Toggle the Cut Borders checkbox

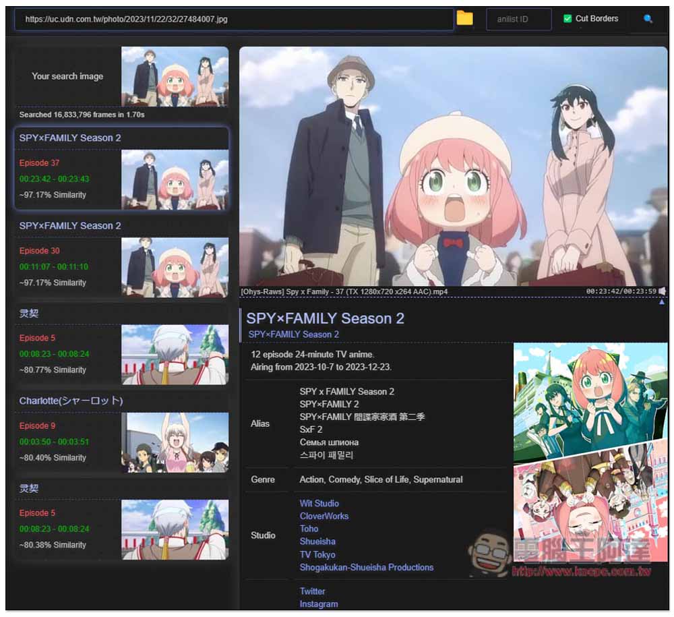pyautogui.click(x=568, y=18)
